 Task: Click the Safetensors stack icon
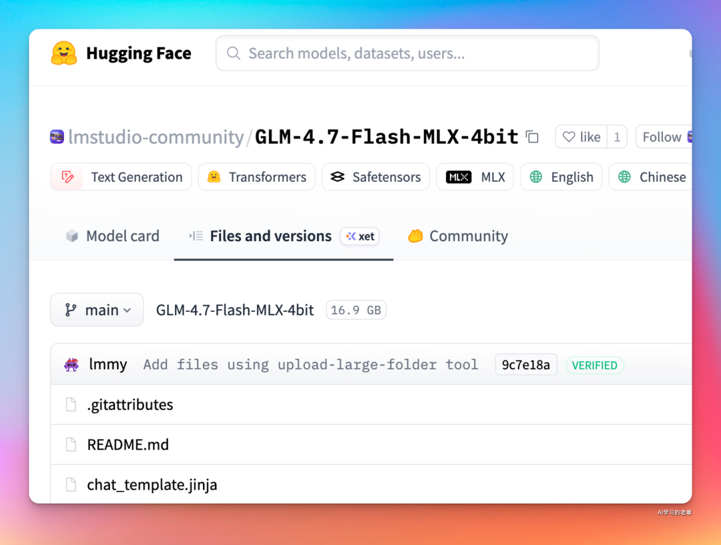click(338, 177)
